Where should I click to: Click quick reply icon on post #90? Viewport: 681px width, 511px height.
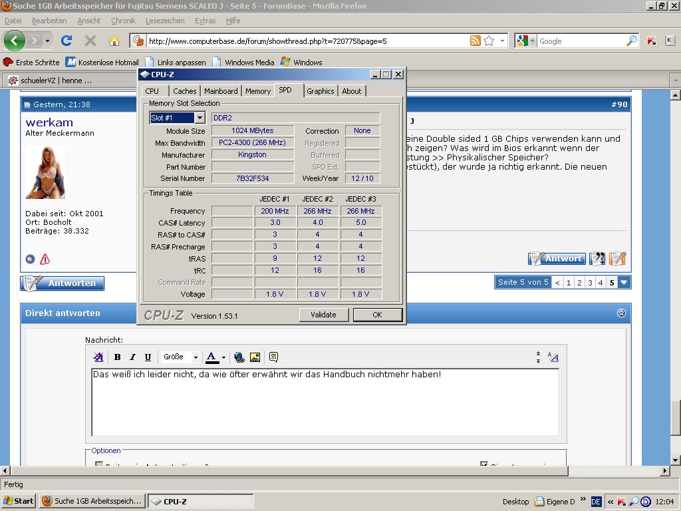click(617, 259)
